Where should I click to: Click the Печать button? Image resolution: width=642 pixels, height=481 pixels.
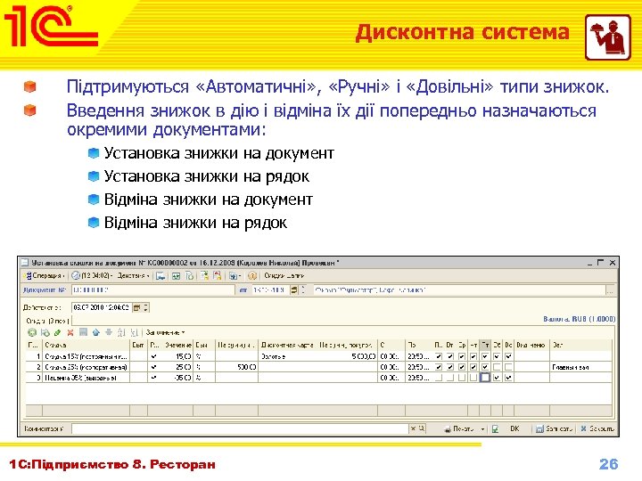coord(459,428)
